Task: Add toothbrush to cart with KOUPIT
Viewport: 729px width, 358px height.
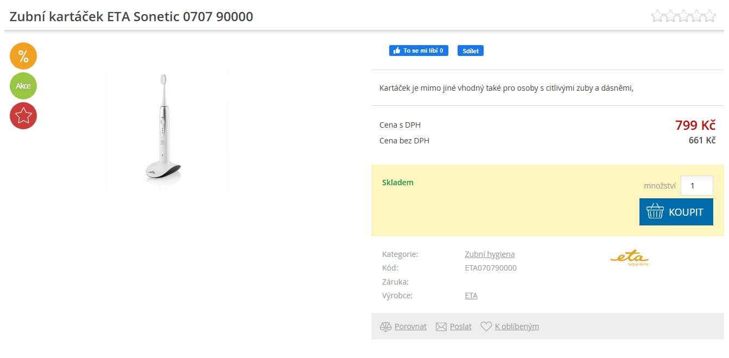Action: point(676,212)
